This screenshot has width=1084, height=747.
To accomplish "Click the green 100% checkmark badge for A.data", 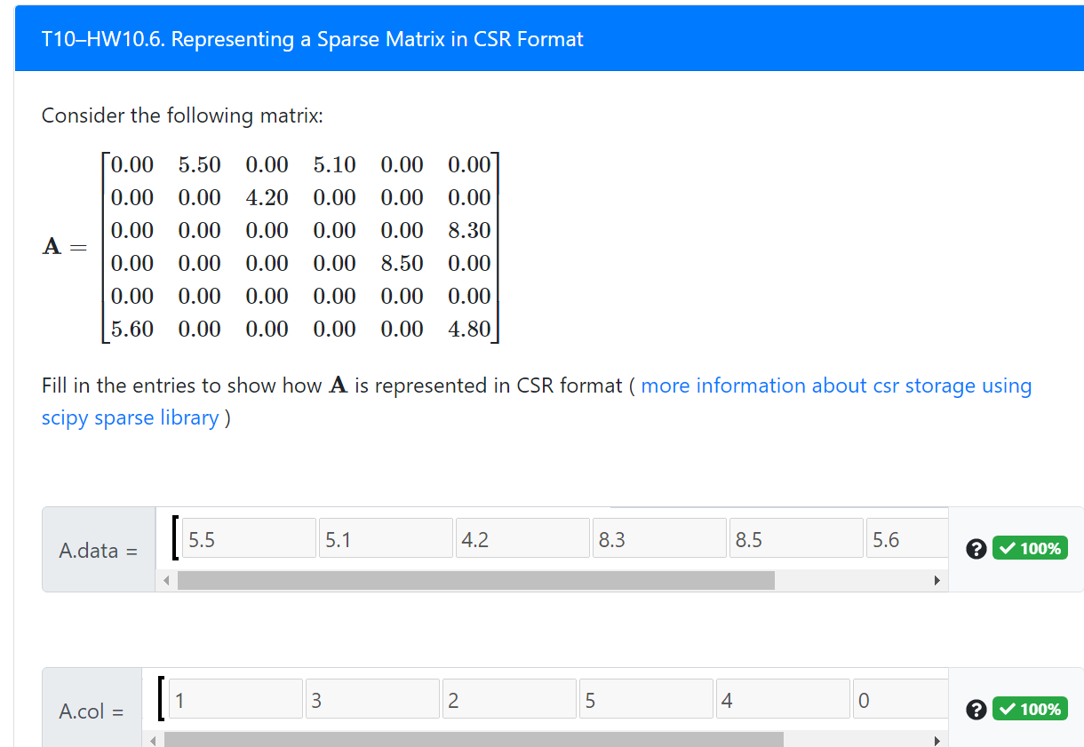I will click(x=1030, y=548).
